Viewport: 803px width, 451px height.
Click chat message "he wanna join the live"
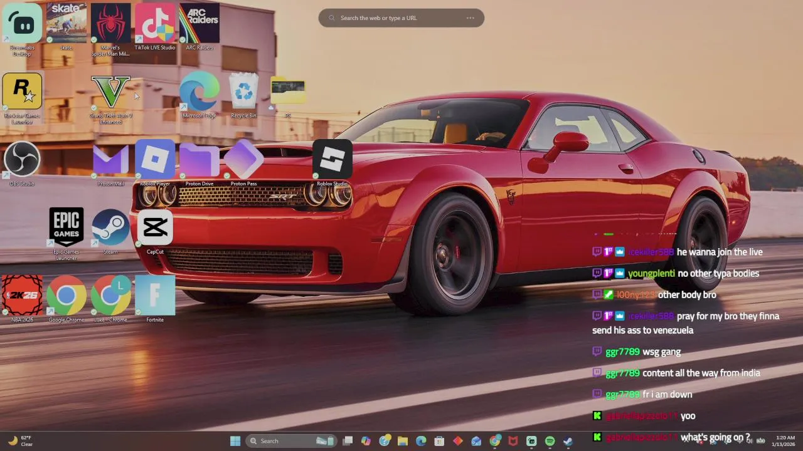point(720,252)
